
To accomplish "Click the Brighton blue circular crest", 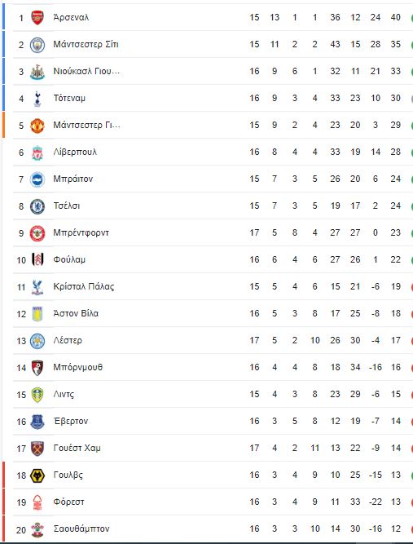I will tap(37, 179).
